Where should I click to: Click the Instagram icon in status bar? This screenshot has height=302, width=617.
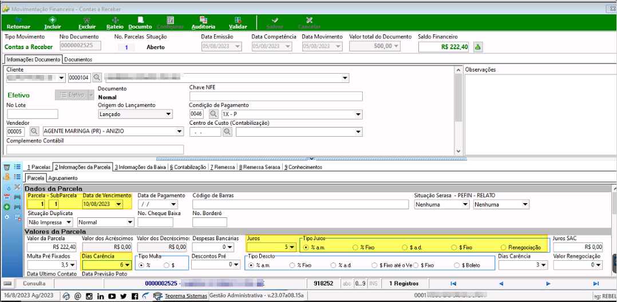(x=89, y=296)
